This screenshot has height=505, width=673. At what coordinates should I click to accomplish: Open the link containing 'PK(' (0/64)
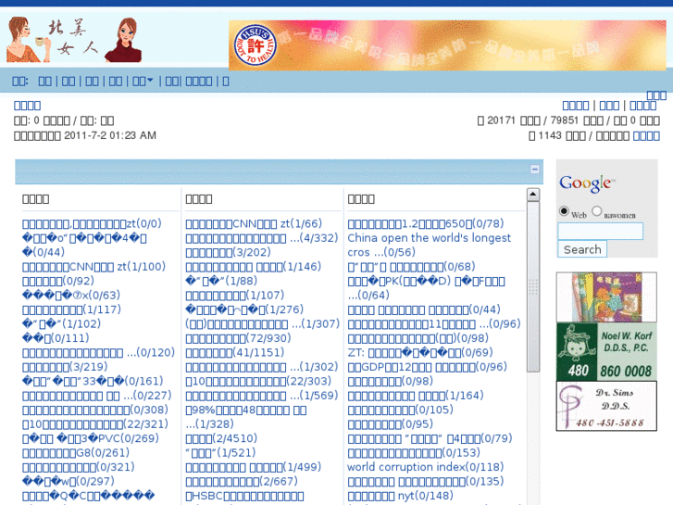tap(426, 288)
